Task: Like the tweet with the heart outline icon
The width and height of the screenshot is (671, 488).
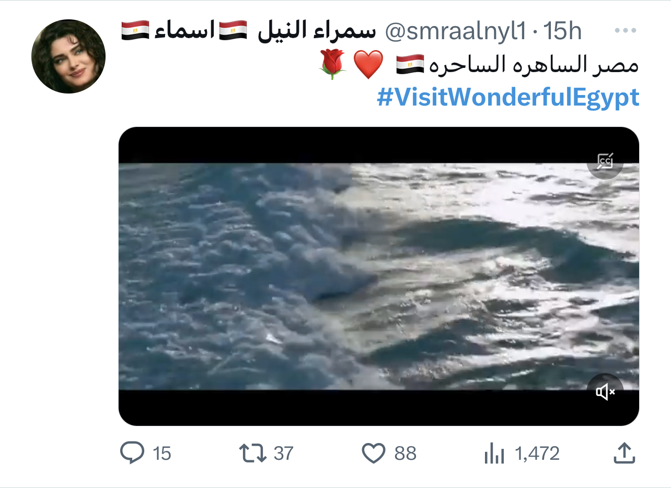Action: pyautogui.click(x=374, y=453)
